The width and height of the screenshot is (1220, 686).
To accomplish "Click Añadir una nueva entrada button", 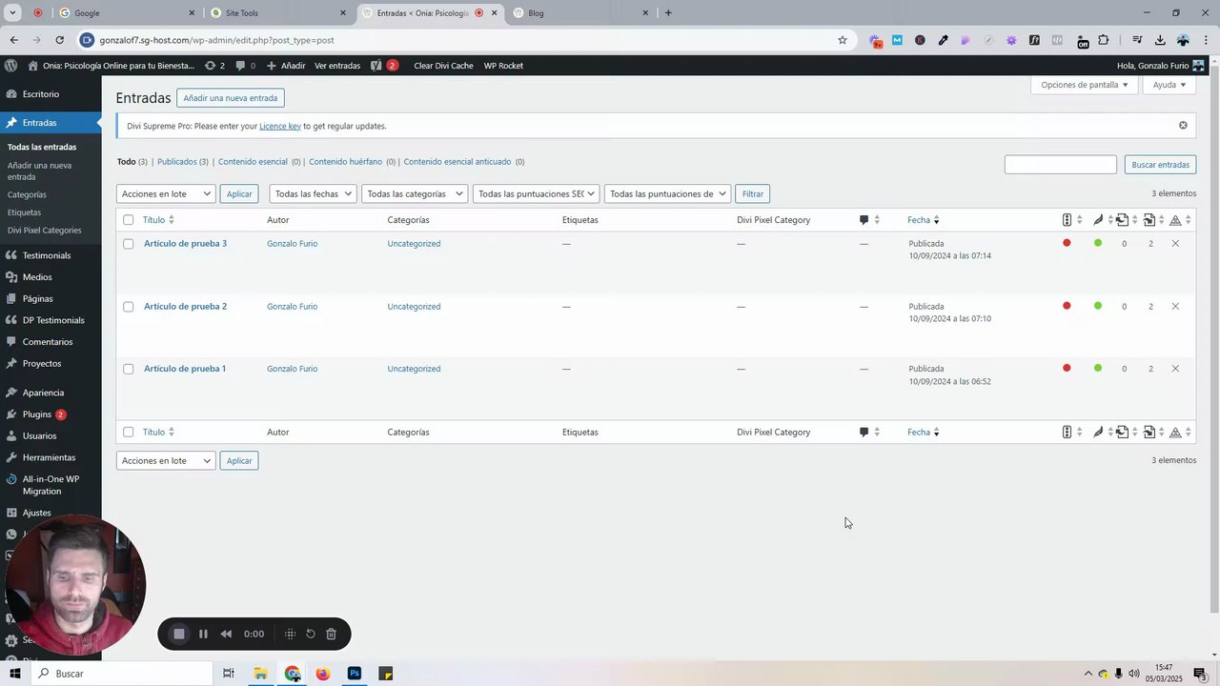I will coord(230,98).
